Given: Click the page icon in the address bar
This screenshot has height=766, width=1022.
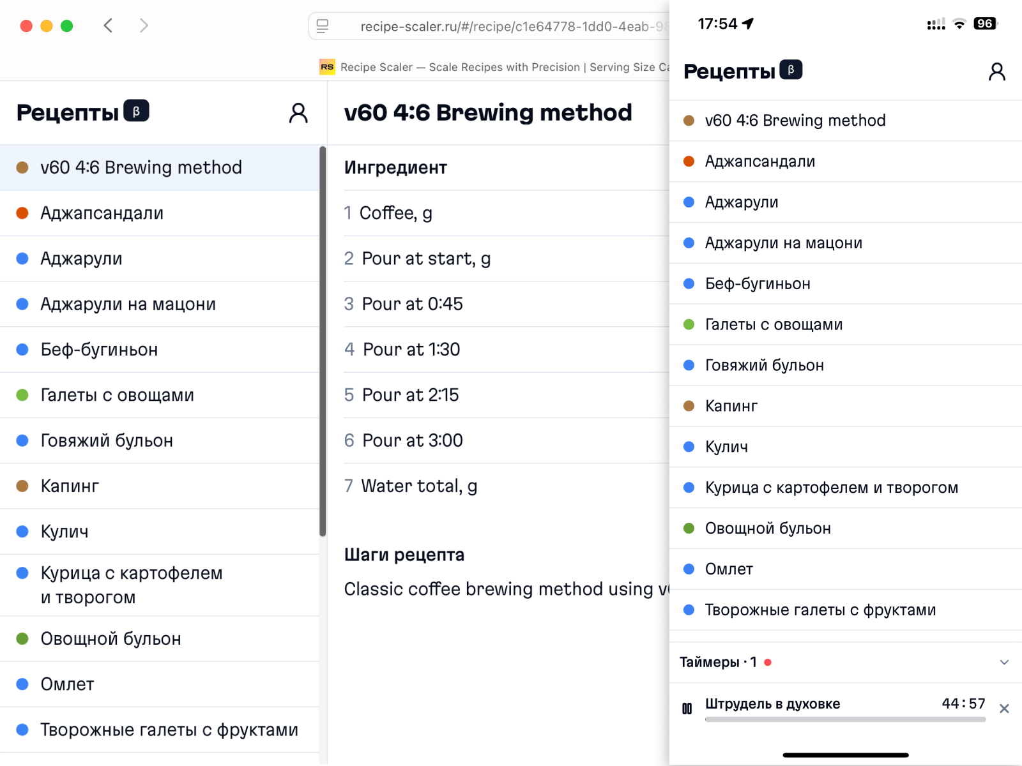Looking at the screenshot, I should pos(322,27).
